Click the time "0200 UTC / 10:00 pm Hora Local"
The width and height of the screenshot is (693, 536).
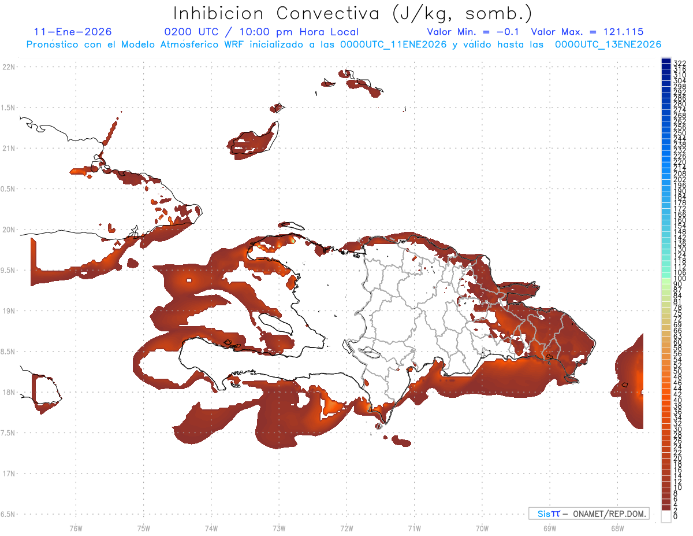pos(261,32)
